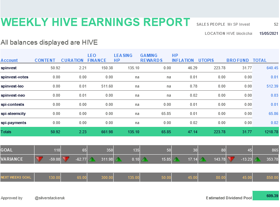Screen dimensions: 280x207
Task: Select the LEO FINANCE column header
Action: point(97,58)
